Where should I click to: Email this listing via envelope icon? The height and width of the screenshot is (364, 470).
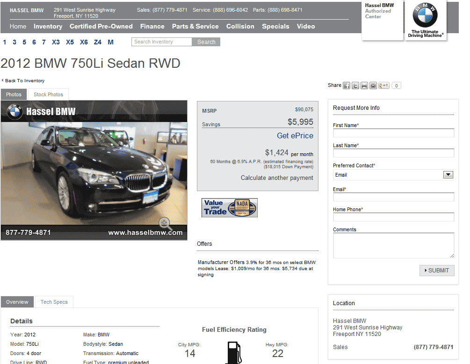[373, 86]
